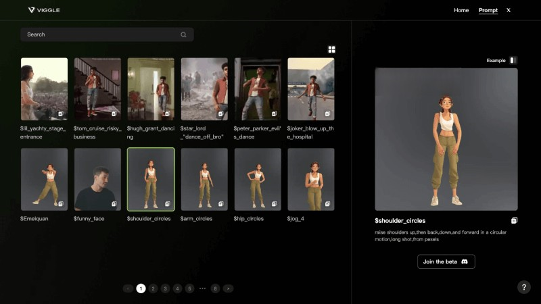Image resolution: width=541 pixels, height=304 pixels.
Task: Jump to page 8 of results
Action: (215, 288)
